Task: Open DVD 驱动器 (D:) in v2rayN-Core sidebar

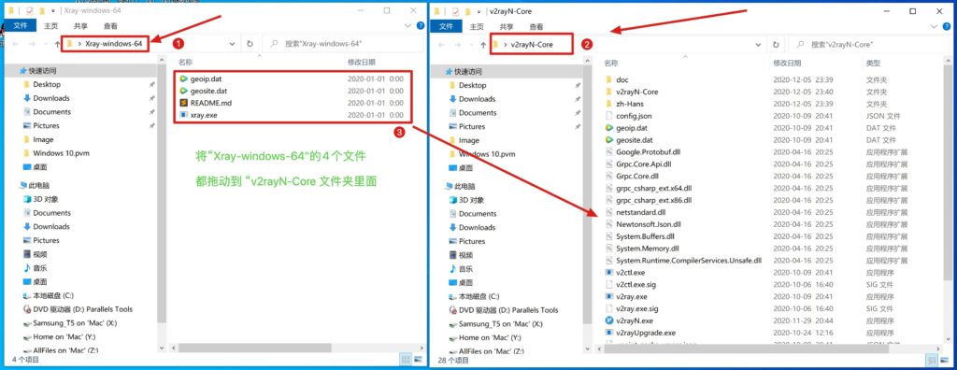Action: click(508, 310)
